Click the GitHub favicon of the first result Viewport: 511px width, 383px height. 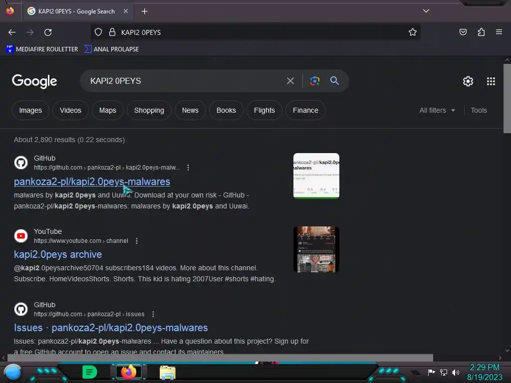coord(21,163)
